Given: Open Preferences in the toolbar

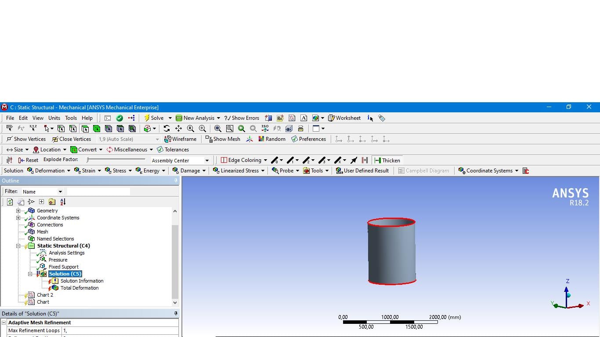Looking at the screenshot, I should pos(308,139).
